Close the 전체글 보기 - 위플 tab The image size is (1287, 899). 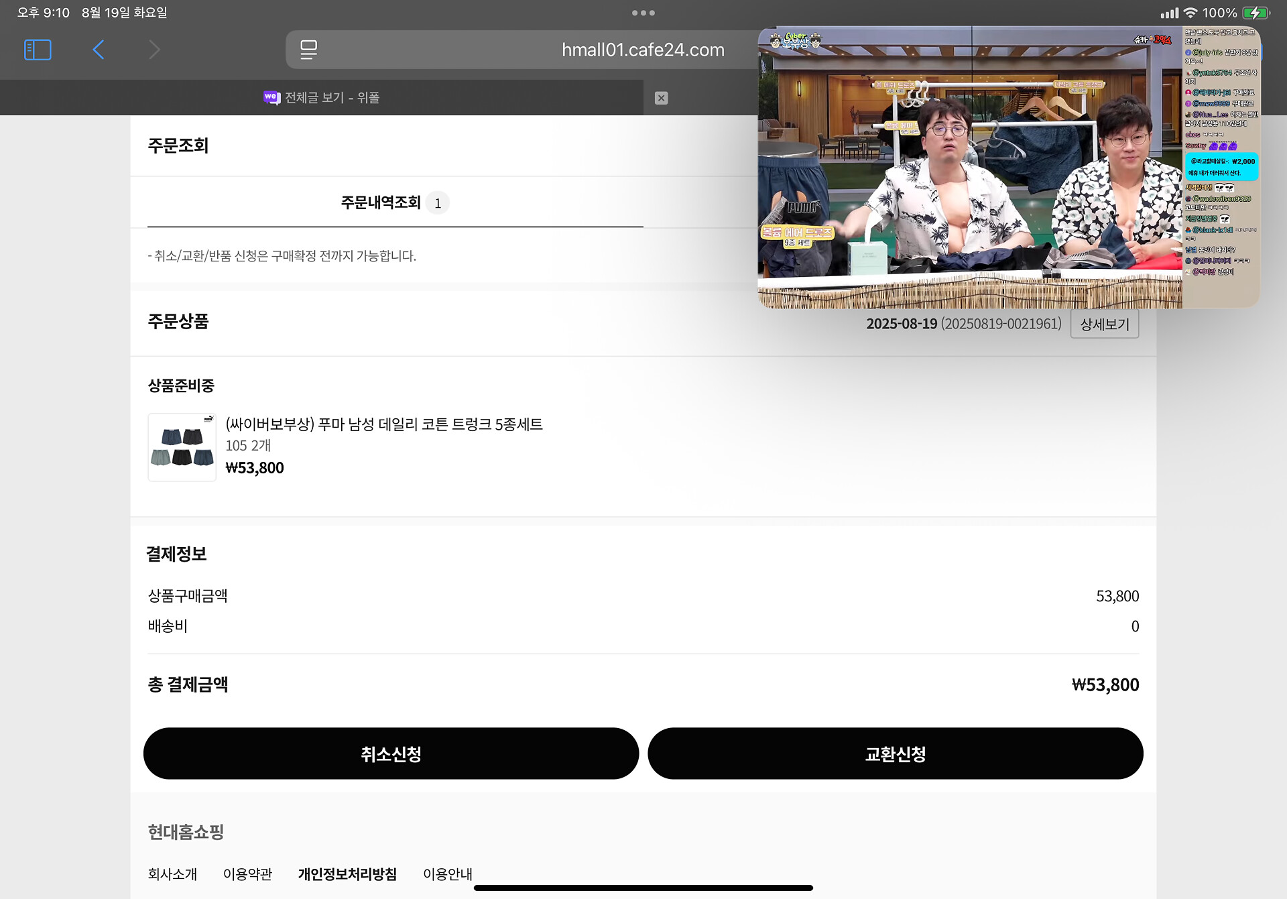(x=661, y=98)
